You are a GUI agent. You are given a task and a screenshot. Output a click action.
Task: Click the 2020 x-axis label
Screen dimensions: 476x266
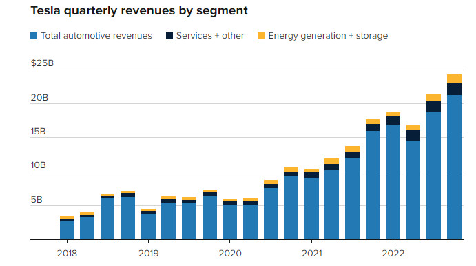[230, 253]
